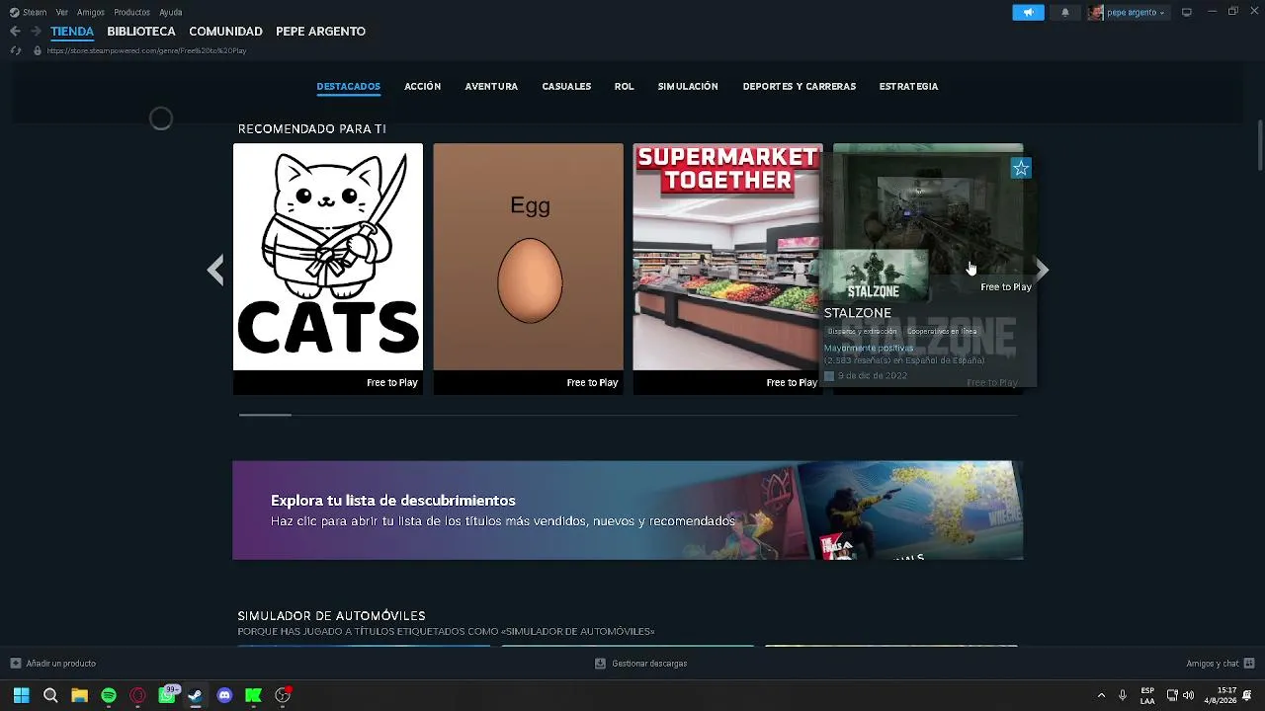Open the pepe argento account dropdown
The width and height of the screenshot is (1265, 711).
click(x=1137, y=13)
